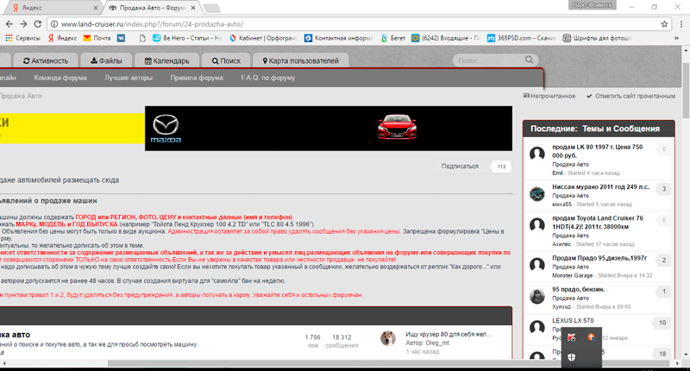Open author profile Oleg_mt
Image resolution: width=690 pixels, height=371 pixels.
437,343
